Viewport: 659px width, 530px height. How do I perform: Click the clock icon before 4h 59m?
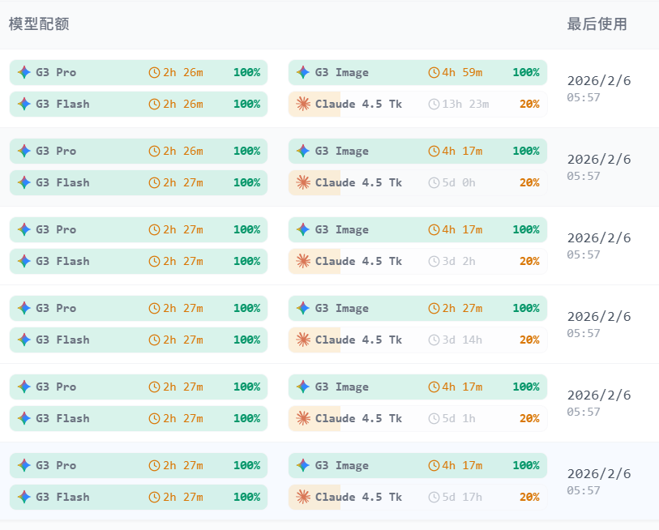pyautogui.click(x=434, y=72)
